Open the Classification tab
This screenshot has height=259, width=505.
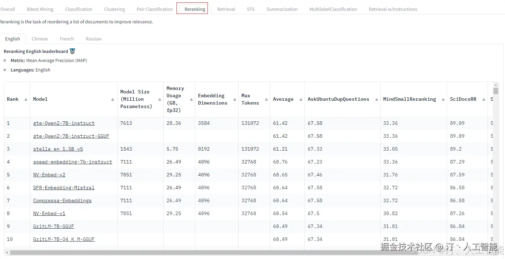[79, 9]
